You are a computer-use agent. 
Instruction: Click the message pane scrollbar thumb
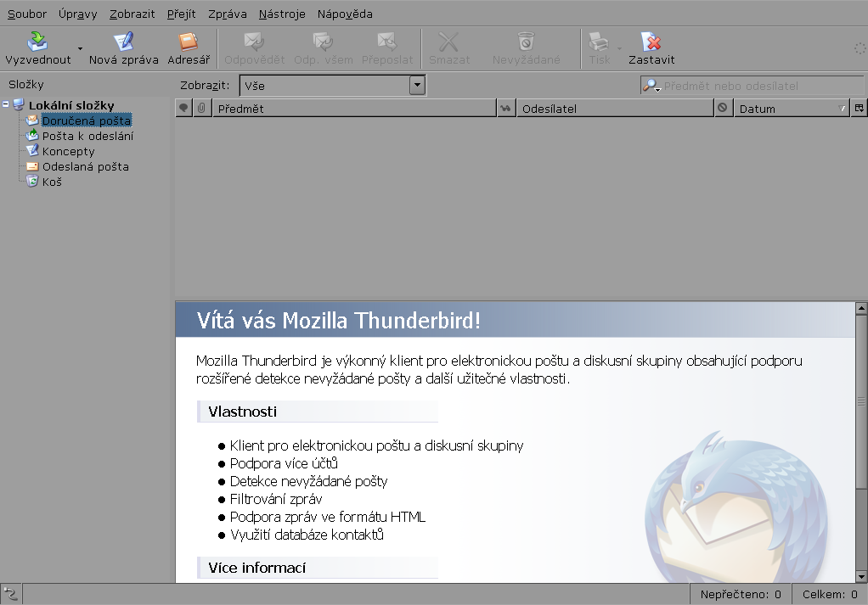(x=861, y=401)
